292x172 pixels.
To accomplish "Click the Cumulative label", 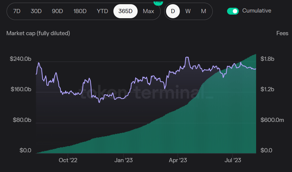I will 256,11.
